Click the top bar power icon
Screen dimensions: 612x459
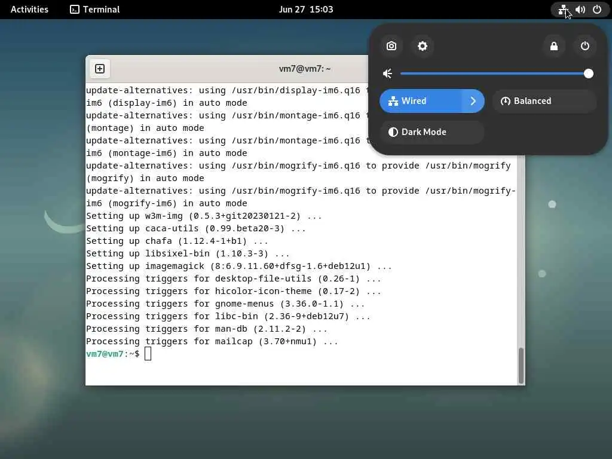[597, 10]
